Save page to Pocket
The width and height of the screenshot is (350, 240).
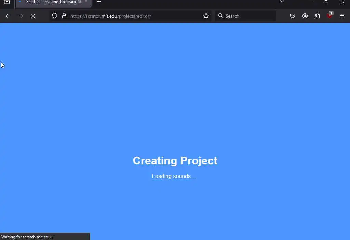point(293,16)
